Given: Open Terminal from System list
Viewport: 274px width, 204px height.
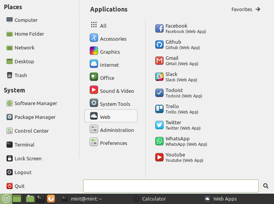Looking at the screenshot, I should coord(20,145).
